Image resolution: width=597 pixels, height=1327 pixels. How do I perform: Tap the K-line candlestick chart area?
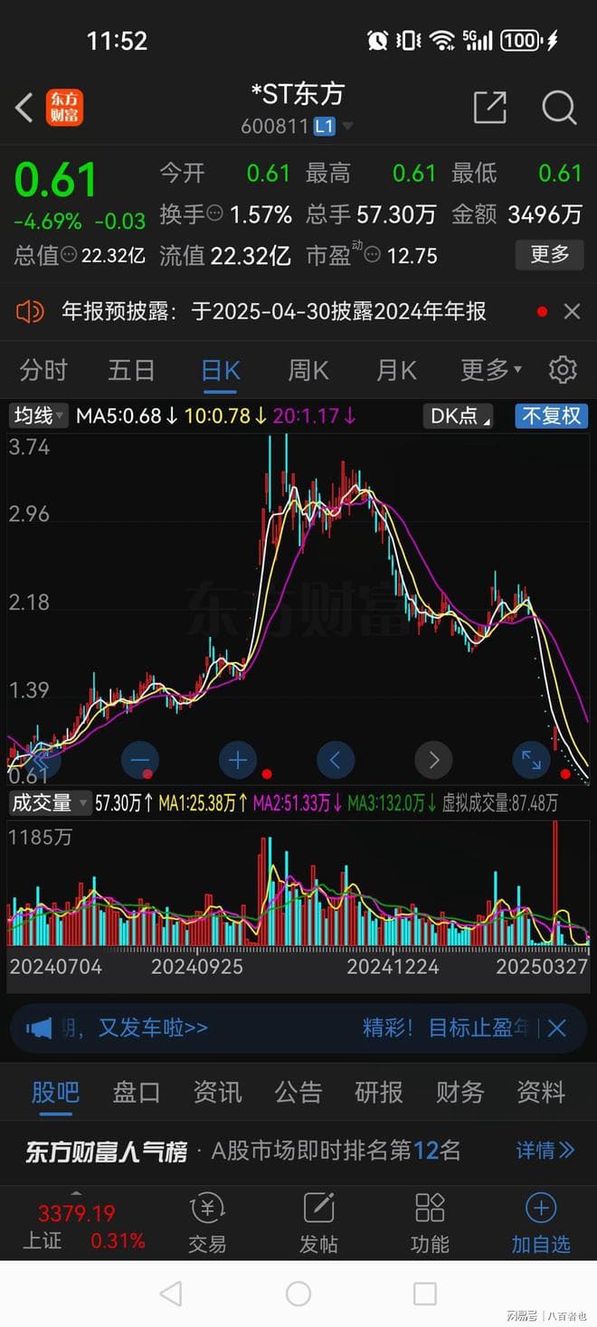pyautogui.click(x=298, y=608)
